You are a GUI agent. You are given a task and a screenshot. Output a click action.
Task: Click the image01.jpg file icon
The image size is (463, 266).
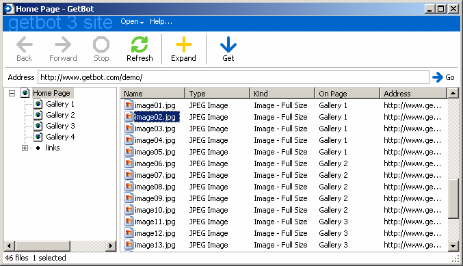[129, 105]
